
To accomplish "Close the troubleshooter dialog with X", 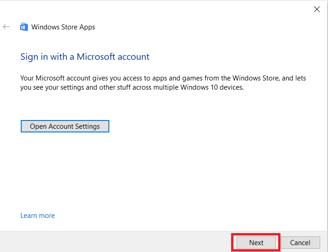I will [317, 9].
